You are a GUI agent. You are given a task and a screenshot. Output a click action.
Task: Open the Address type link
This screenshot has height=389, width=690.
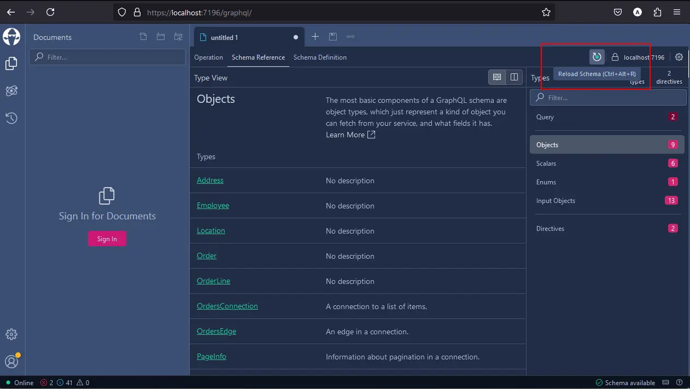210,180
